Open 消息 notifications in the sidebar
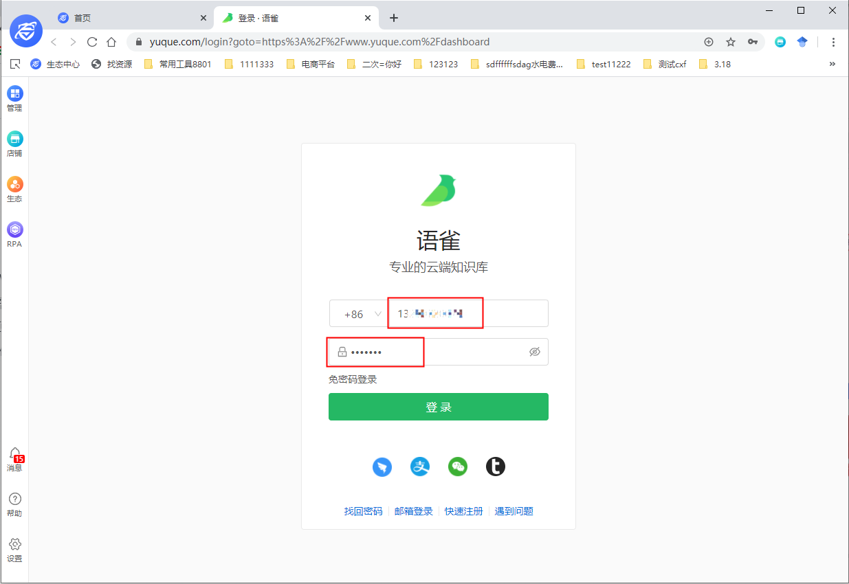The width and height of the screenshot is (849, 584). (14, 457)
